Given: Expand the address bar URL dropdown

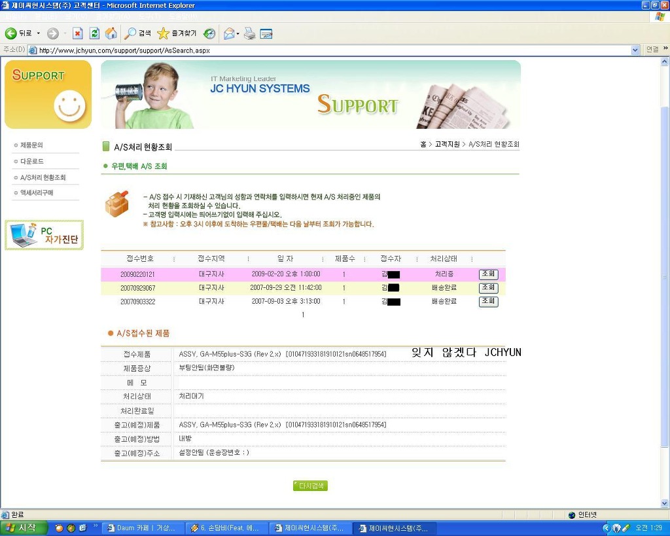Looking at the screenshot, I should point(635,50).
